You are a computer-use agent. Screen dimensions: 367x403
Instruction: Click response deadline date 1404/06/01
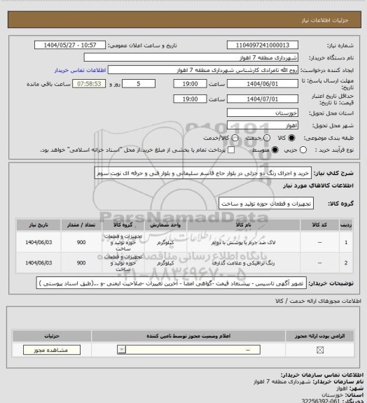point(263,84)
